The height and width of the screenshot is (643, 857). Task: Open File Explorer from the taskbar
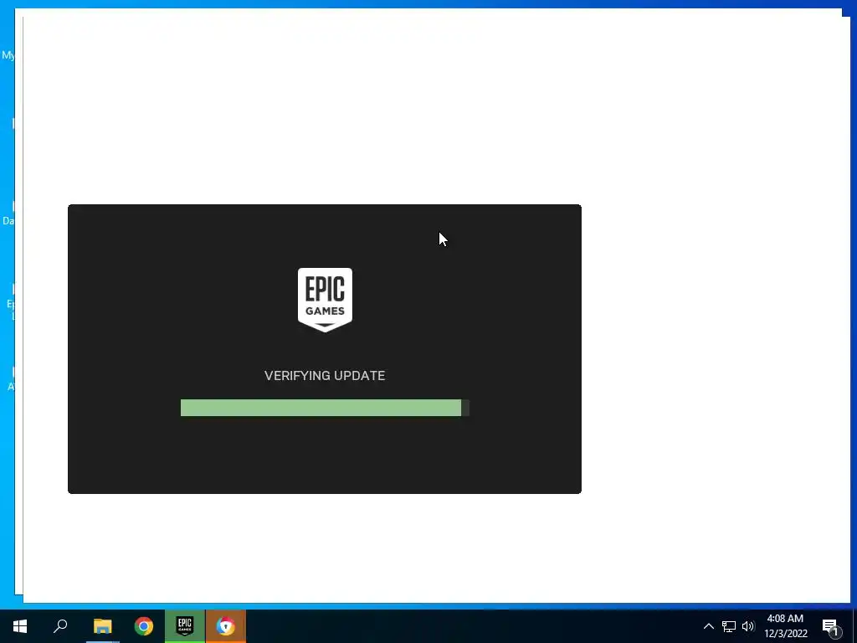(x=102, y=626)
